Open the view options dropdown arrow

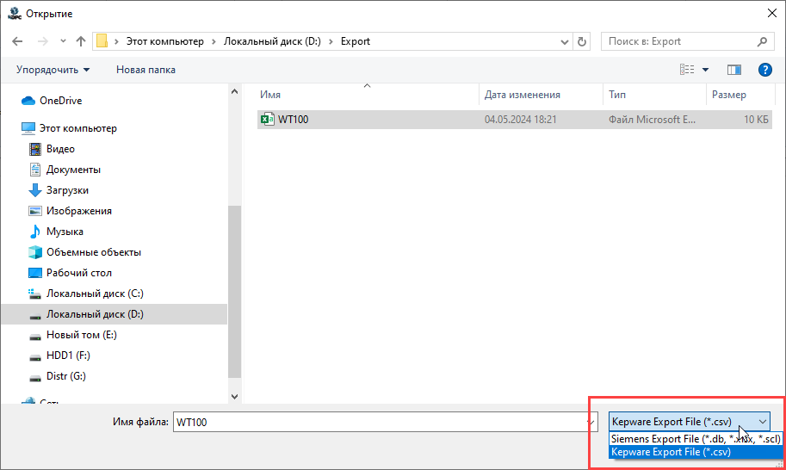coord(705,70)
